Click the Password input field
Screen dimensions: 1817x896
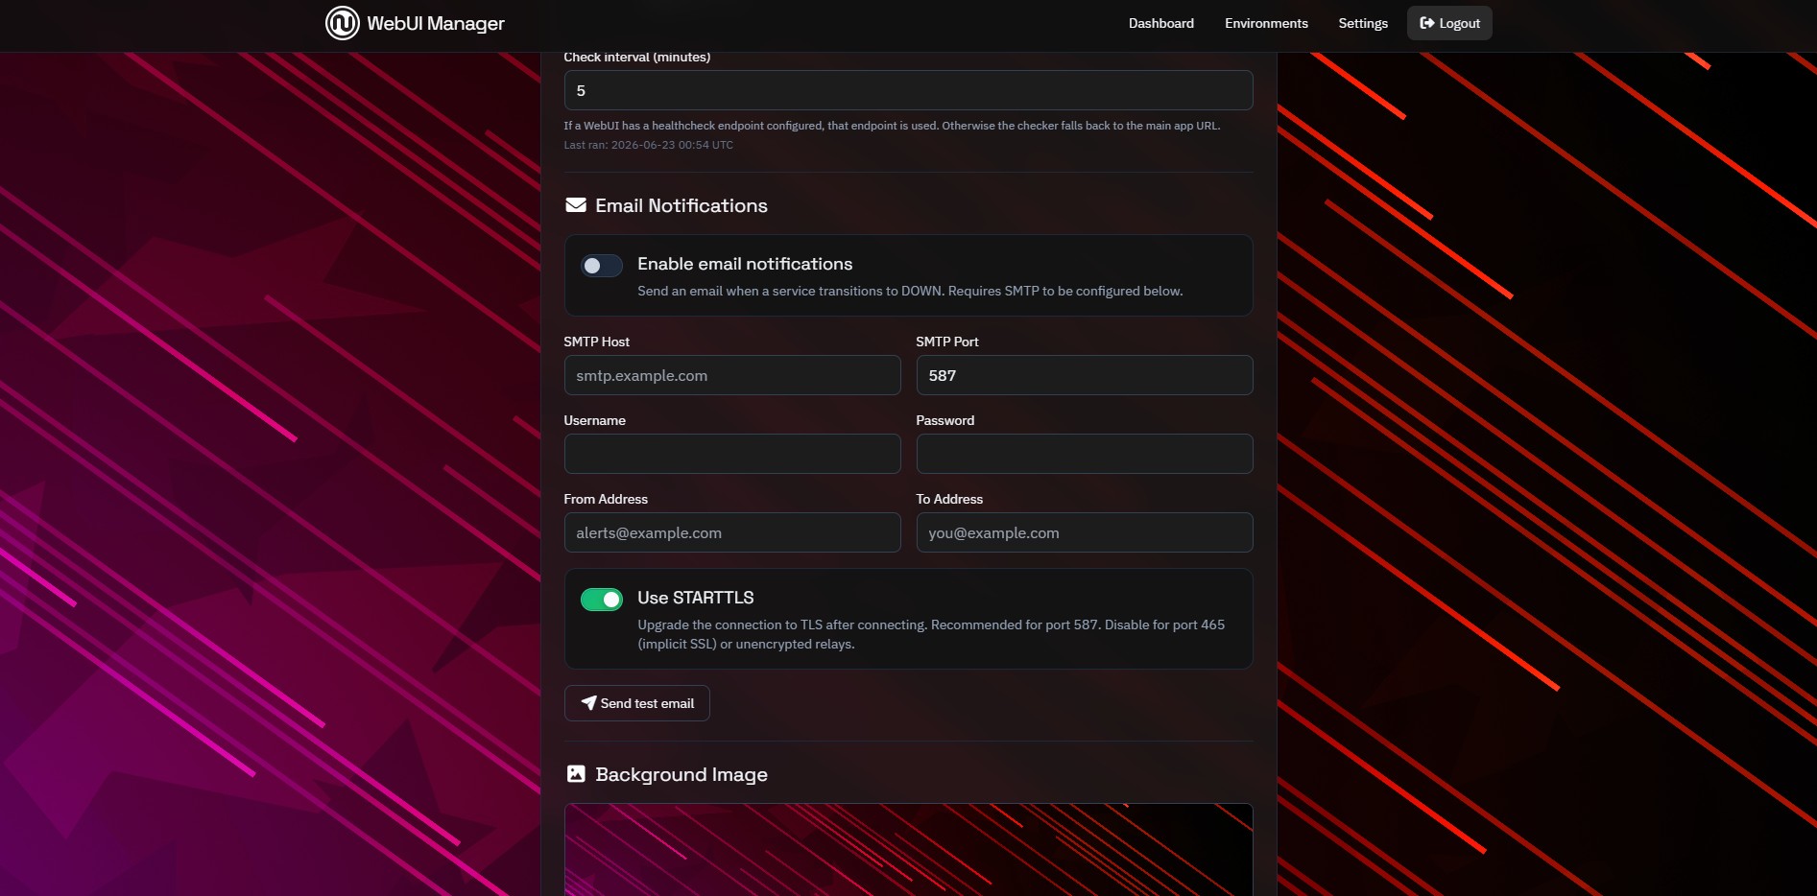click(1085, 454)
